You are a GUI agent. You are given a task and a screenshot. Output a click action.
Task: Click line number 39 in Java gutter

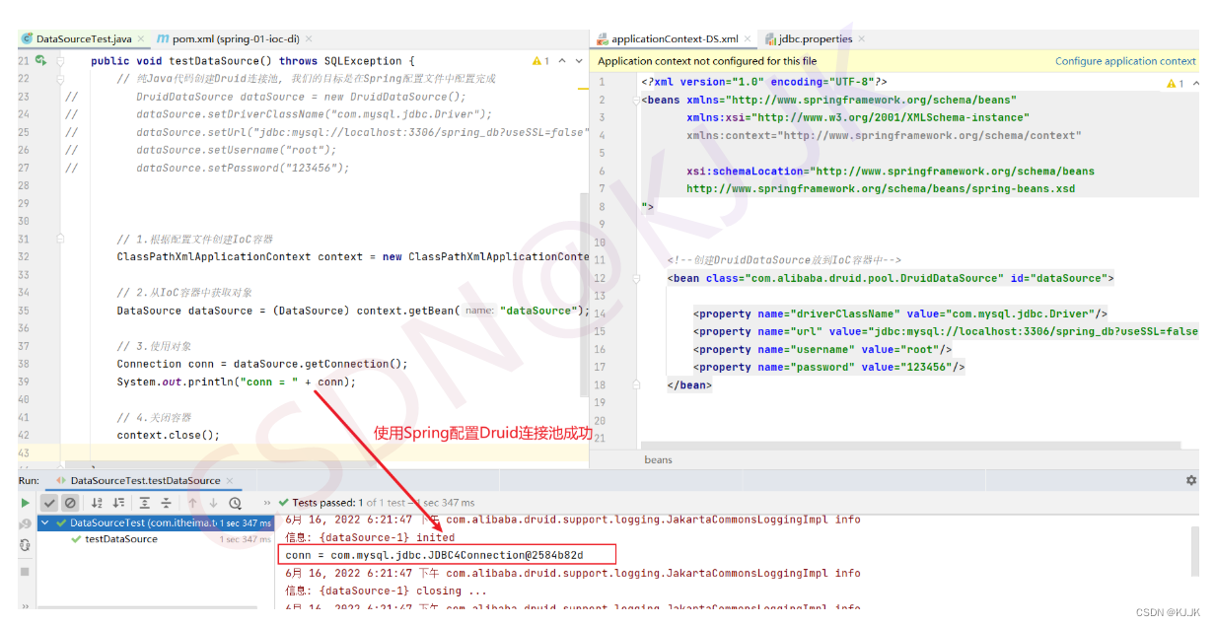point(24,382)
